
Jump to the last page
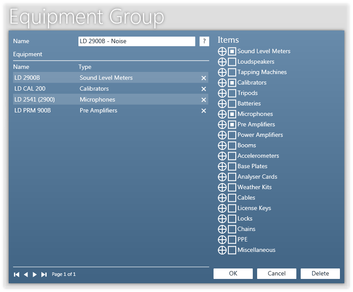(x=44, y=275)
